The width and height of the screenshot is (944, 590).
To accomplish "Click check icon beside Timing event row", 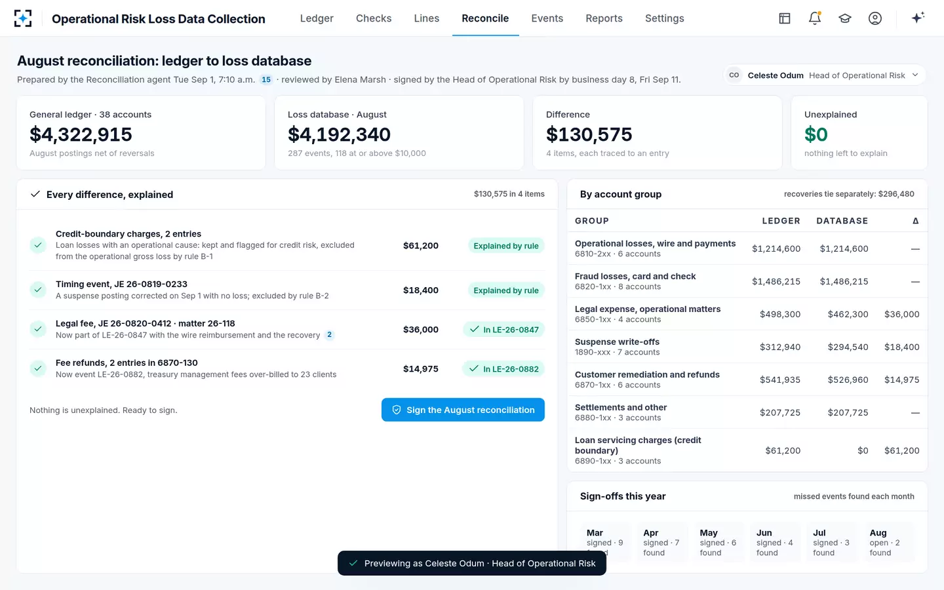I will pos(38,290).
